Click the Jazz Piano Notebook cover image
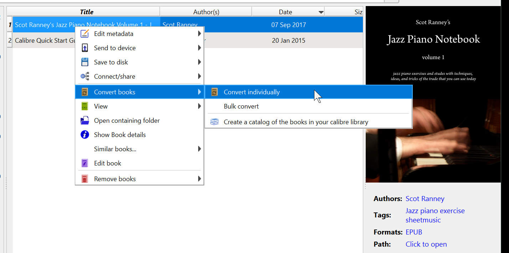 (x=433, y=94)
